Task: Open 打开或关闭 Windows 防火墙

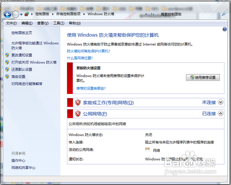Action: point(34,62)
